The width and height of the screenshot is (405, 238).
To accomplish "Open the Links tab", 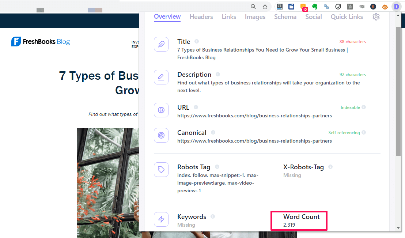I will pos(229,17).
